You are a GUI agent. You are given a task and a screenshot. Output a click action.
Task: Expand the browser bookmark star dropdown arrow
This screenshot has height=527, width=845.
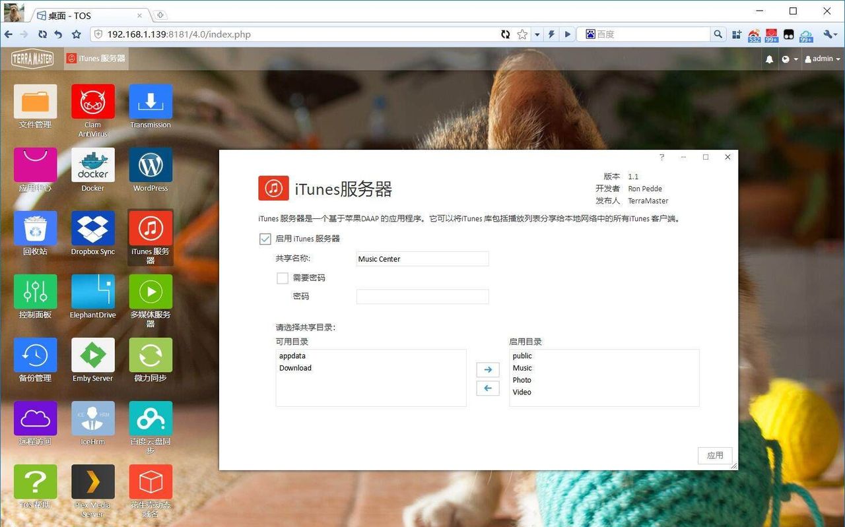click(x=537, y=34)
